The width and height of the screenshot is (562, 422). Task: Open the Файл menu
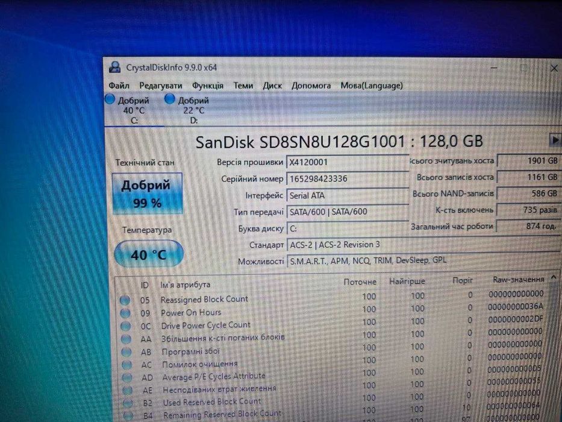click(x=119, y=86)
